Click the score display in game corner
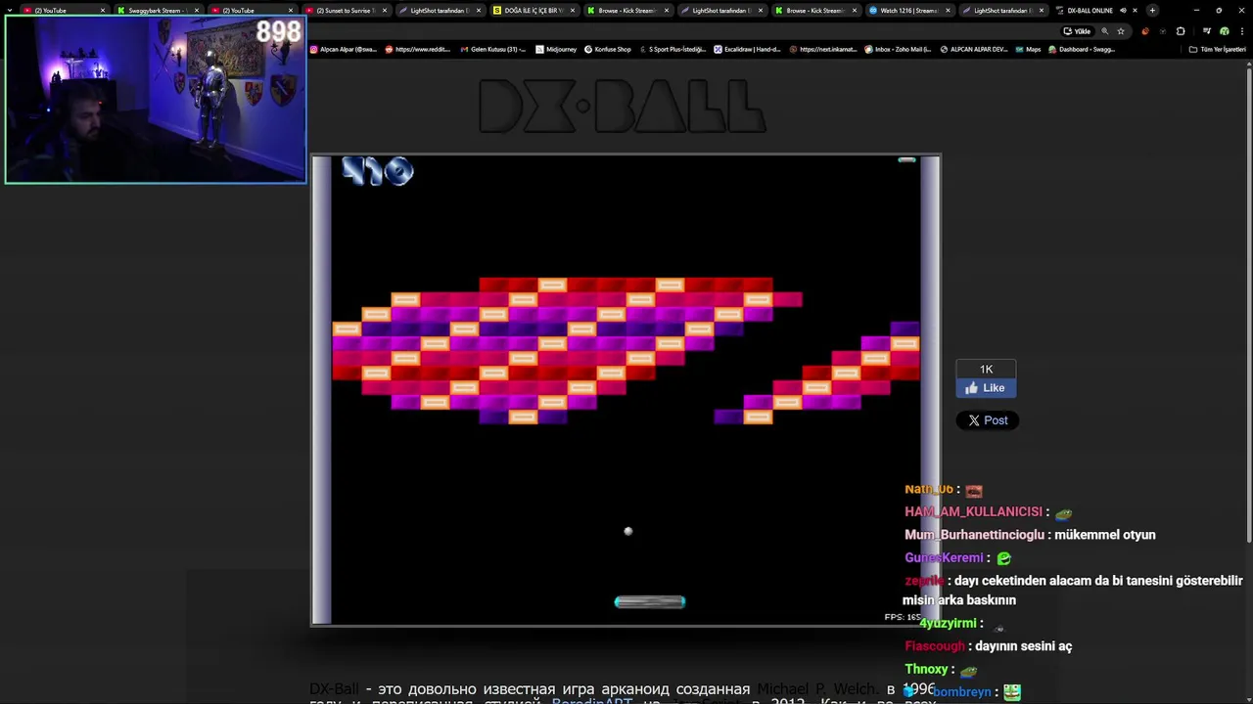 pos(378,172)
